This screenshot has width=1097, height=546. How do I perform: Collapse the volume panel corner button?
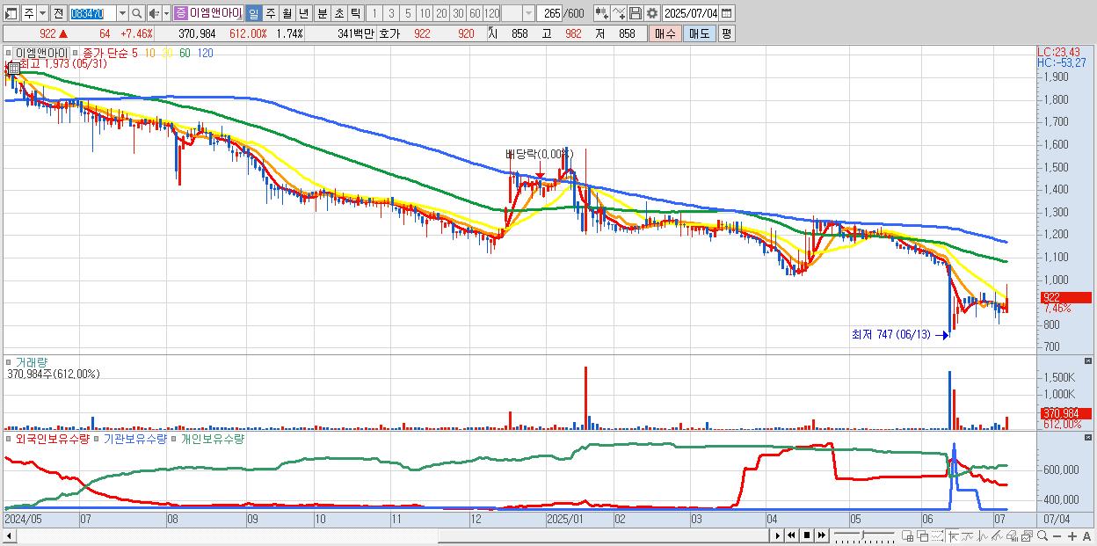[1088, 361]
